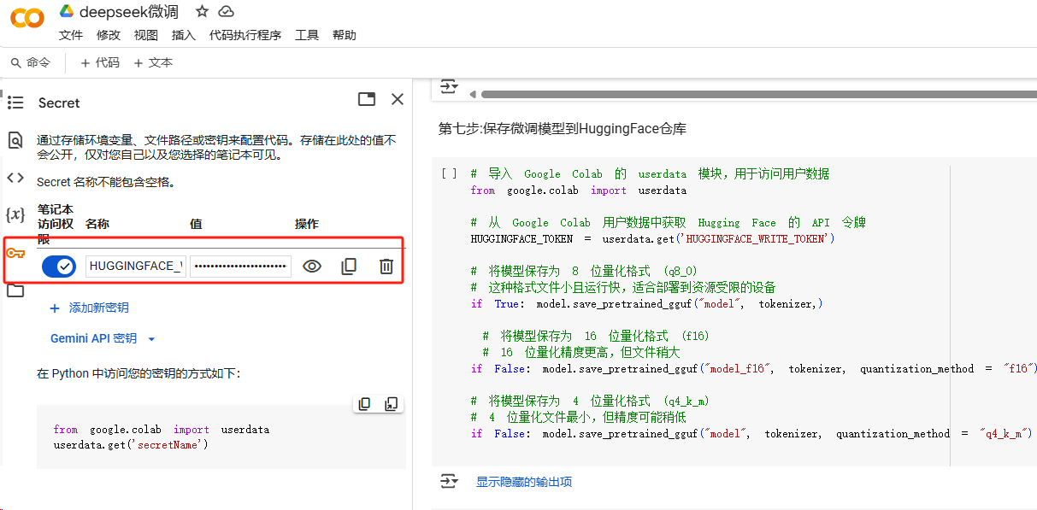Close the Secret panel

pyautogui.click(x=398, y=99)
